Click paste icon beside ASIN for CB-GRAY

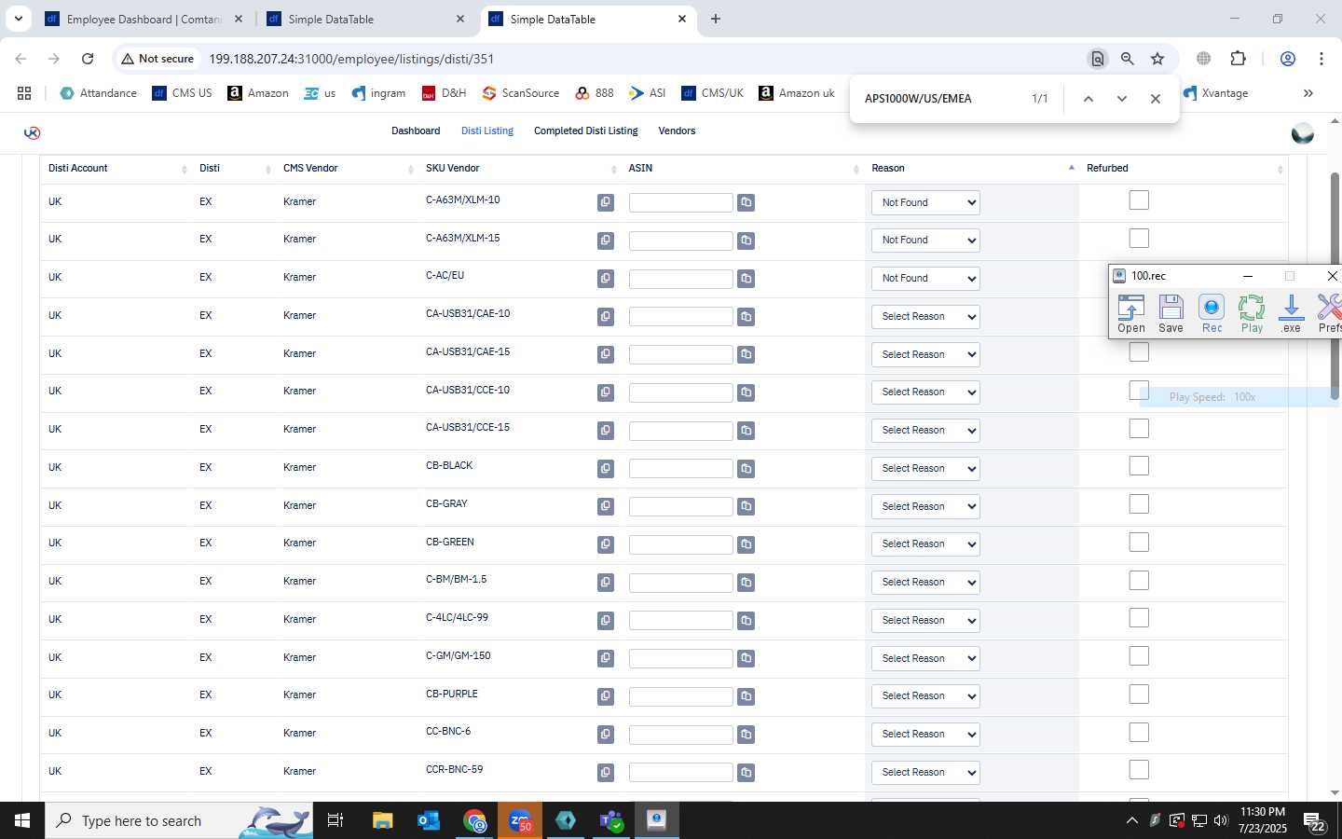(746, 506)
